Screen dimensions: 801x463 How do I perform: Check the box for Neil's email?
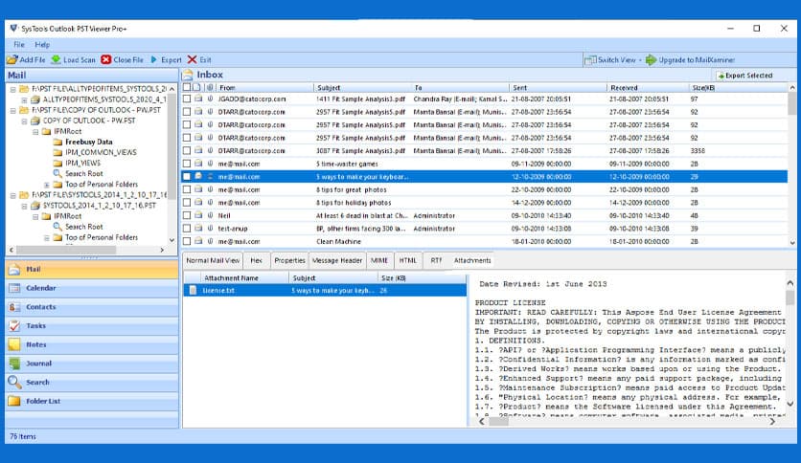pyautogui.click(x=187, y=215)
